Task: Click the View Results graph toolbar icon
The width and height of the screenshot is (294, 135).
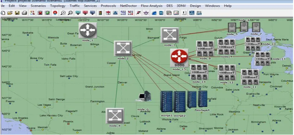Action: [x=176, y=13]
